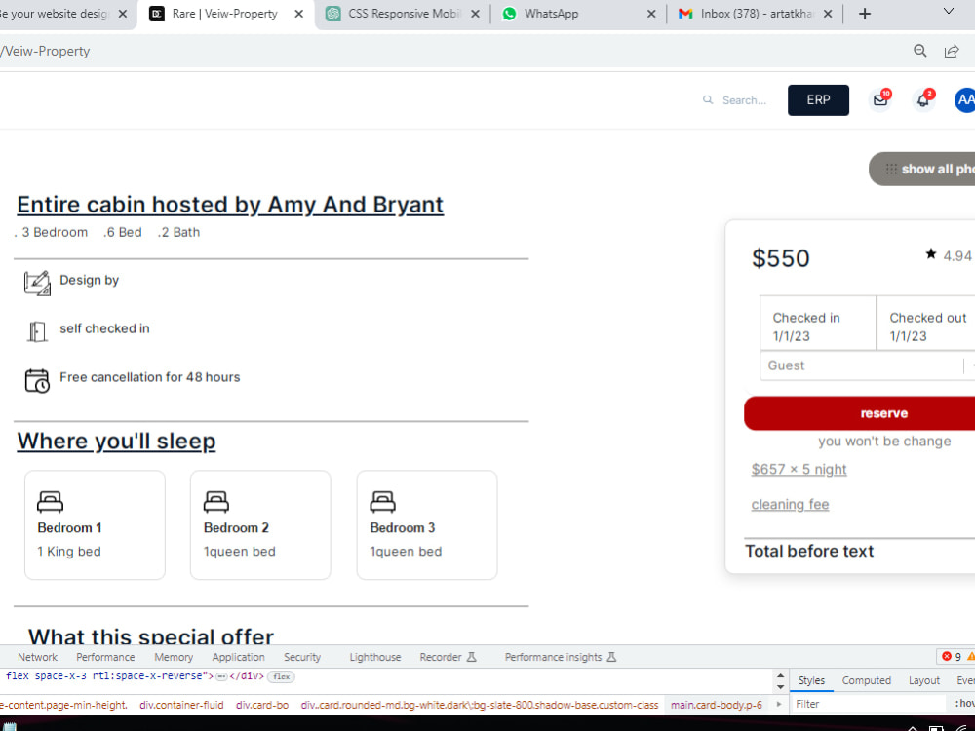Click the WhatsApp tab favicon
975x731 pixels.
click(x=509, y=14)
